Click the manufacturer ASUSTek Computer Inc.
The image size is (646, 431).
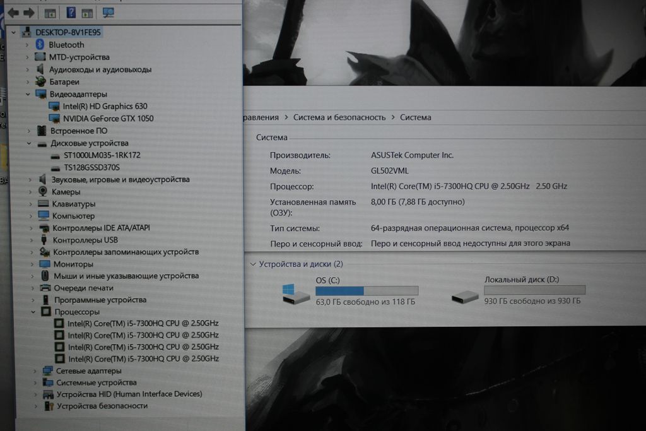pos(412,155)
